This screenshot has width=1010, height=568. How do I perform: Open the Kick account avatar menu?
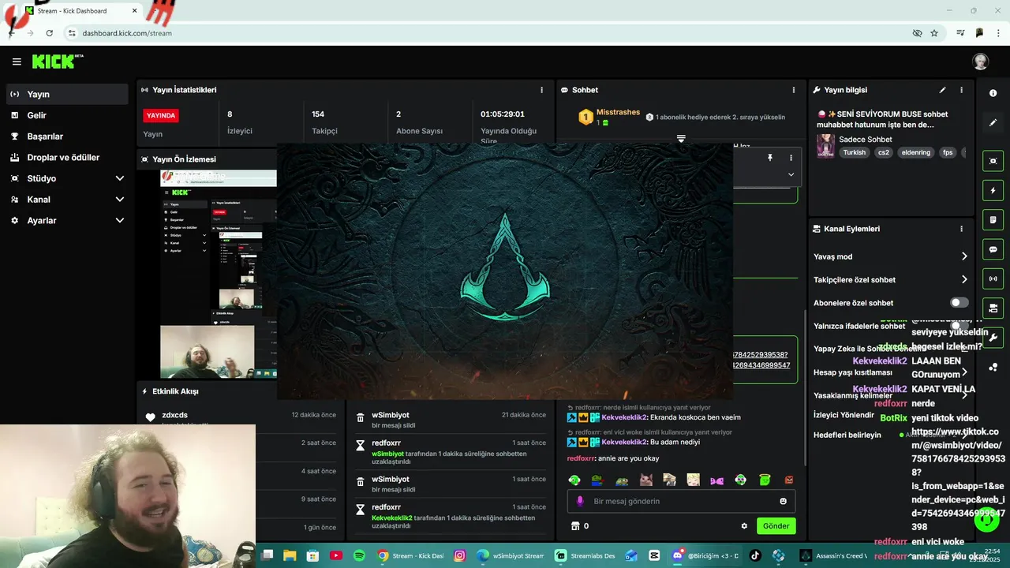980,62
